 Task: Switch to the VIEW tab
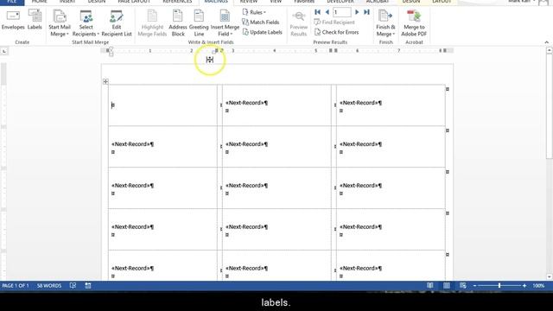pos(276,2)
